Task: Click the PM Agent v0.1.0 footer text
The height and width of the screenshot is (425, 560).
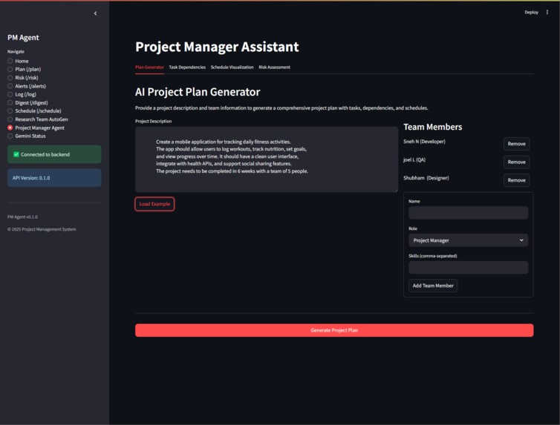Action: [22, 217]
